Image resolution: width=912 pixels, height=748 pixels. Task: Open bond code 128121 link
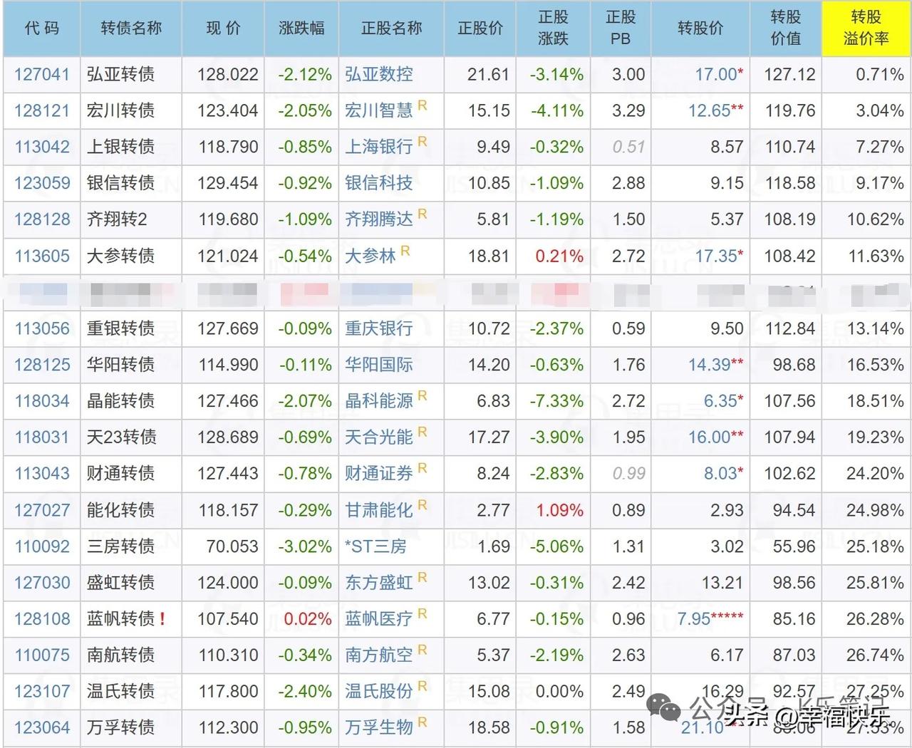tap(42, 110)
